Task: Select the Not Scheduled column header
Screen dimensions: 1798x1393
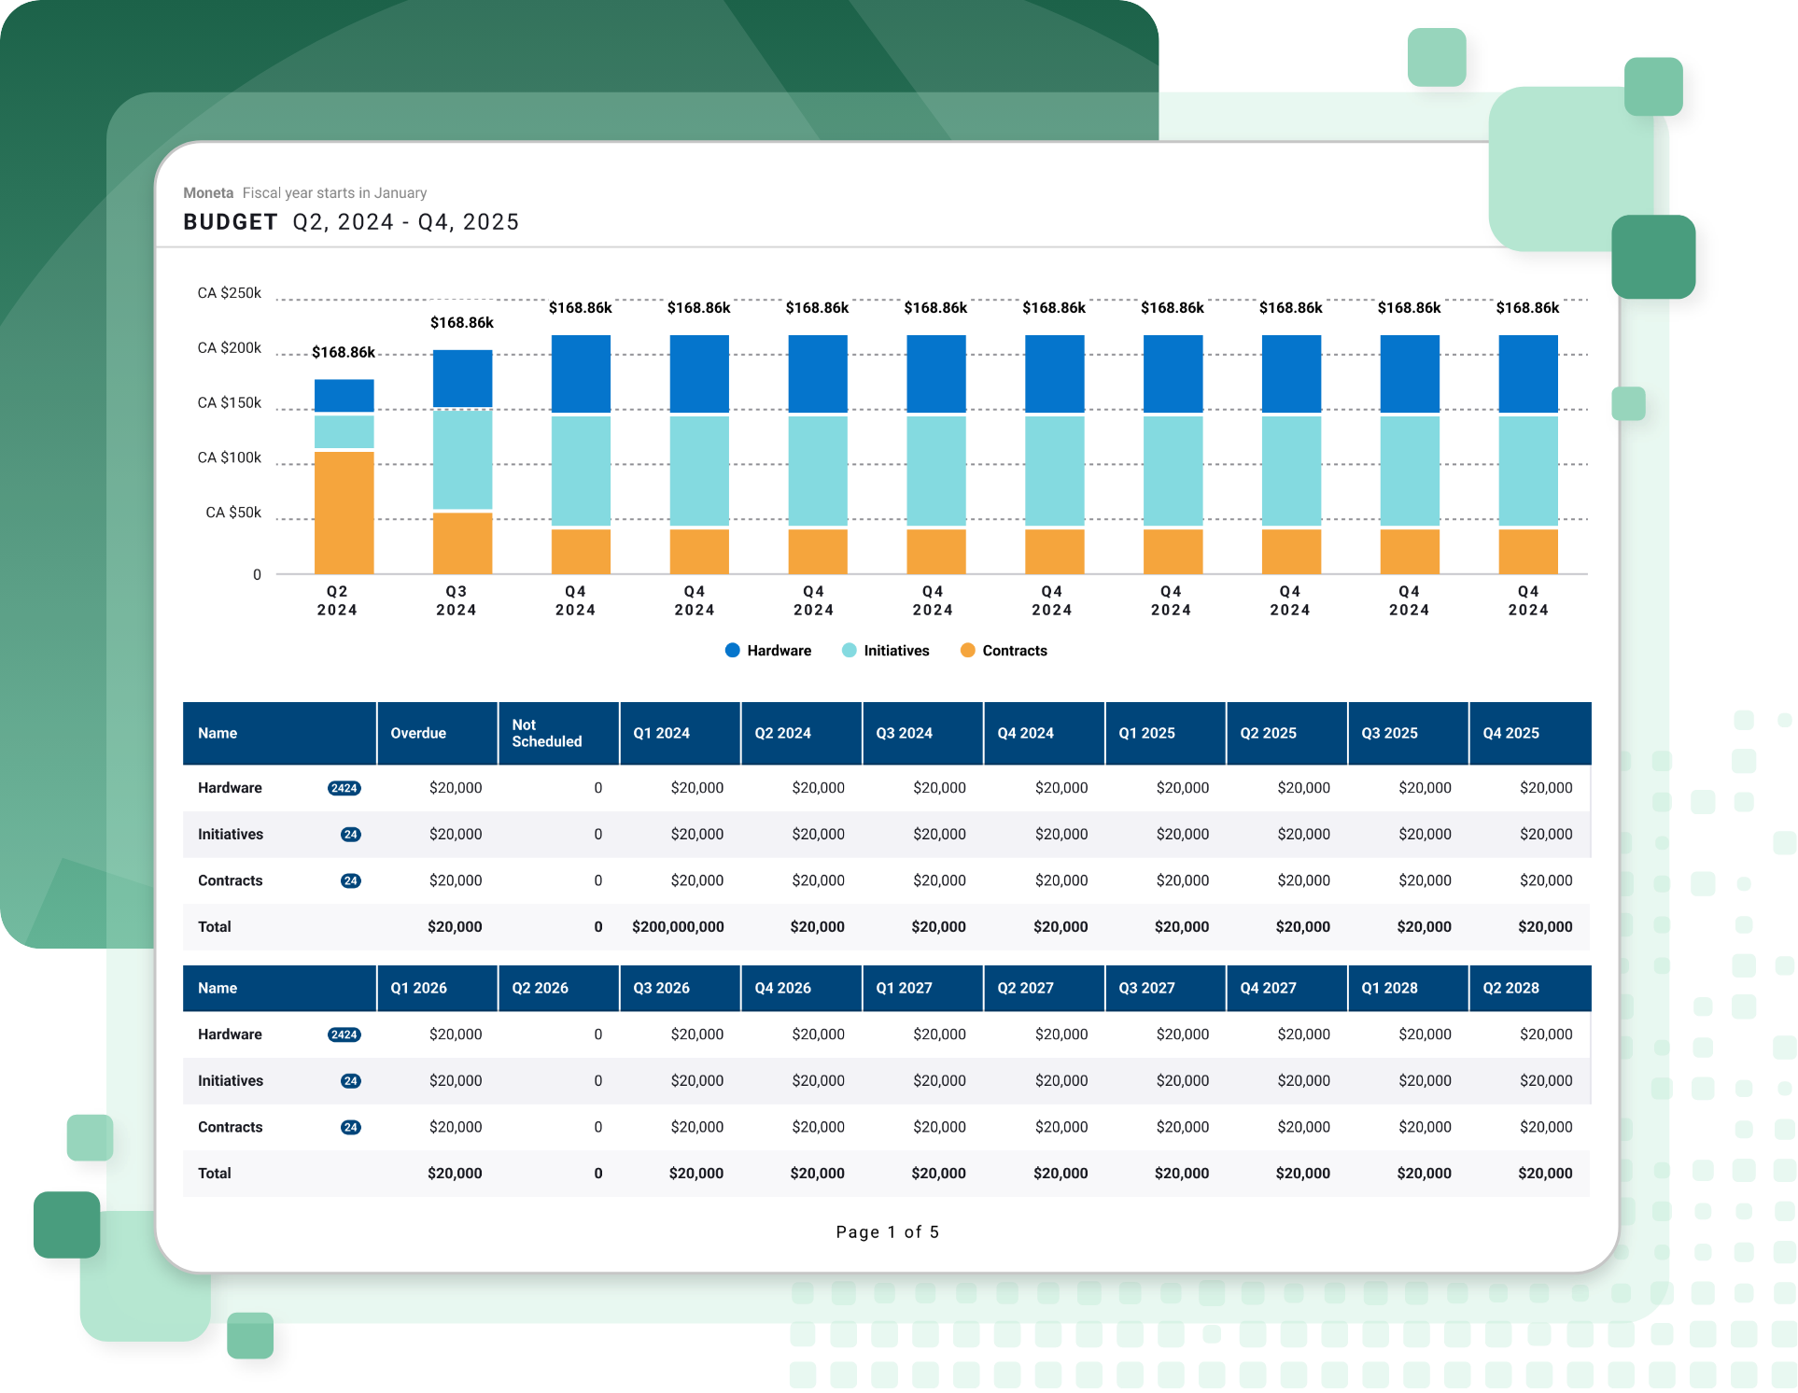Action: [546, 733]
